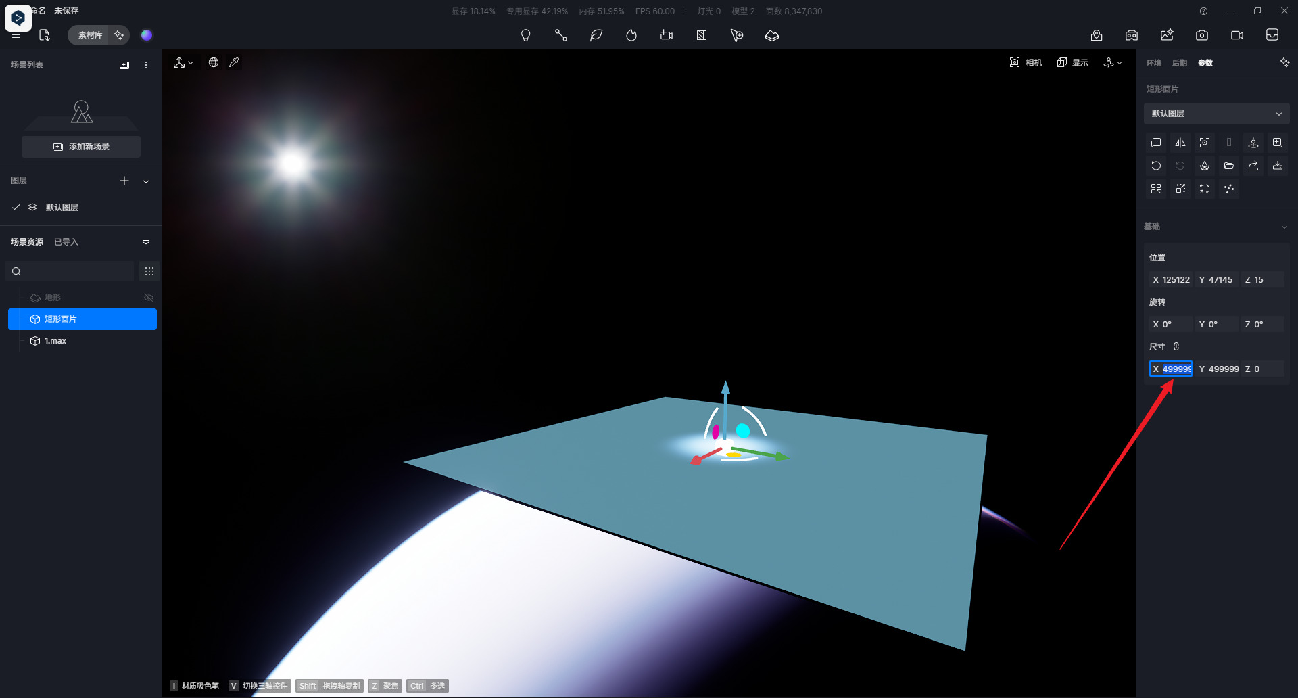Screen dimensions: 1298x698
Task: Click the open folder icon in properties
Action: coord(1228,166)
